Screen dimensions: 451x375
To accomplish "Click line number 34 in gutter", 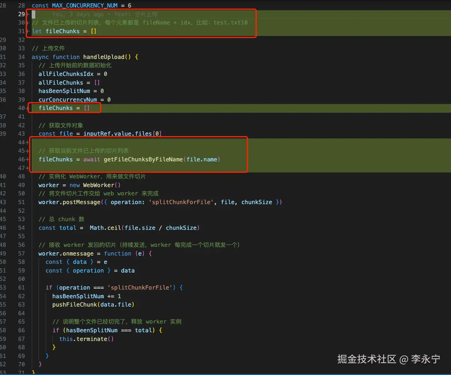I will point(21,57).
